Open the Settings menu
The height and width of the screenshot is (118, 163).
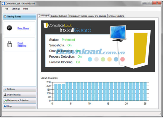coord(16,9)
